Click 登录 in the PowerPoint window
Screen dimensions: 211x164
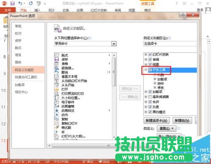(200, 10)
